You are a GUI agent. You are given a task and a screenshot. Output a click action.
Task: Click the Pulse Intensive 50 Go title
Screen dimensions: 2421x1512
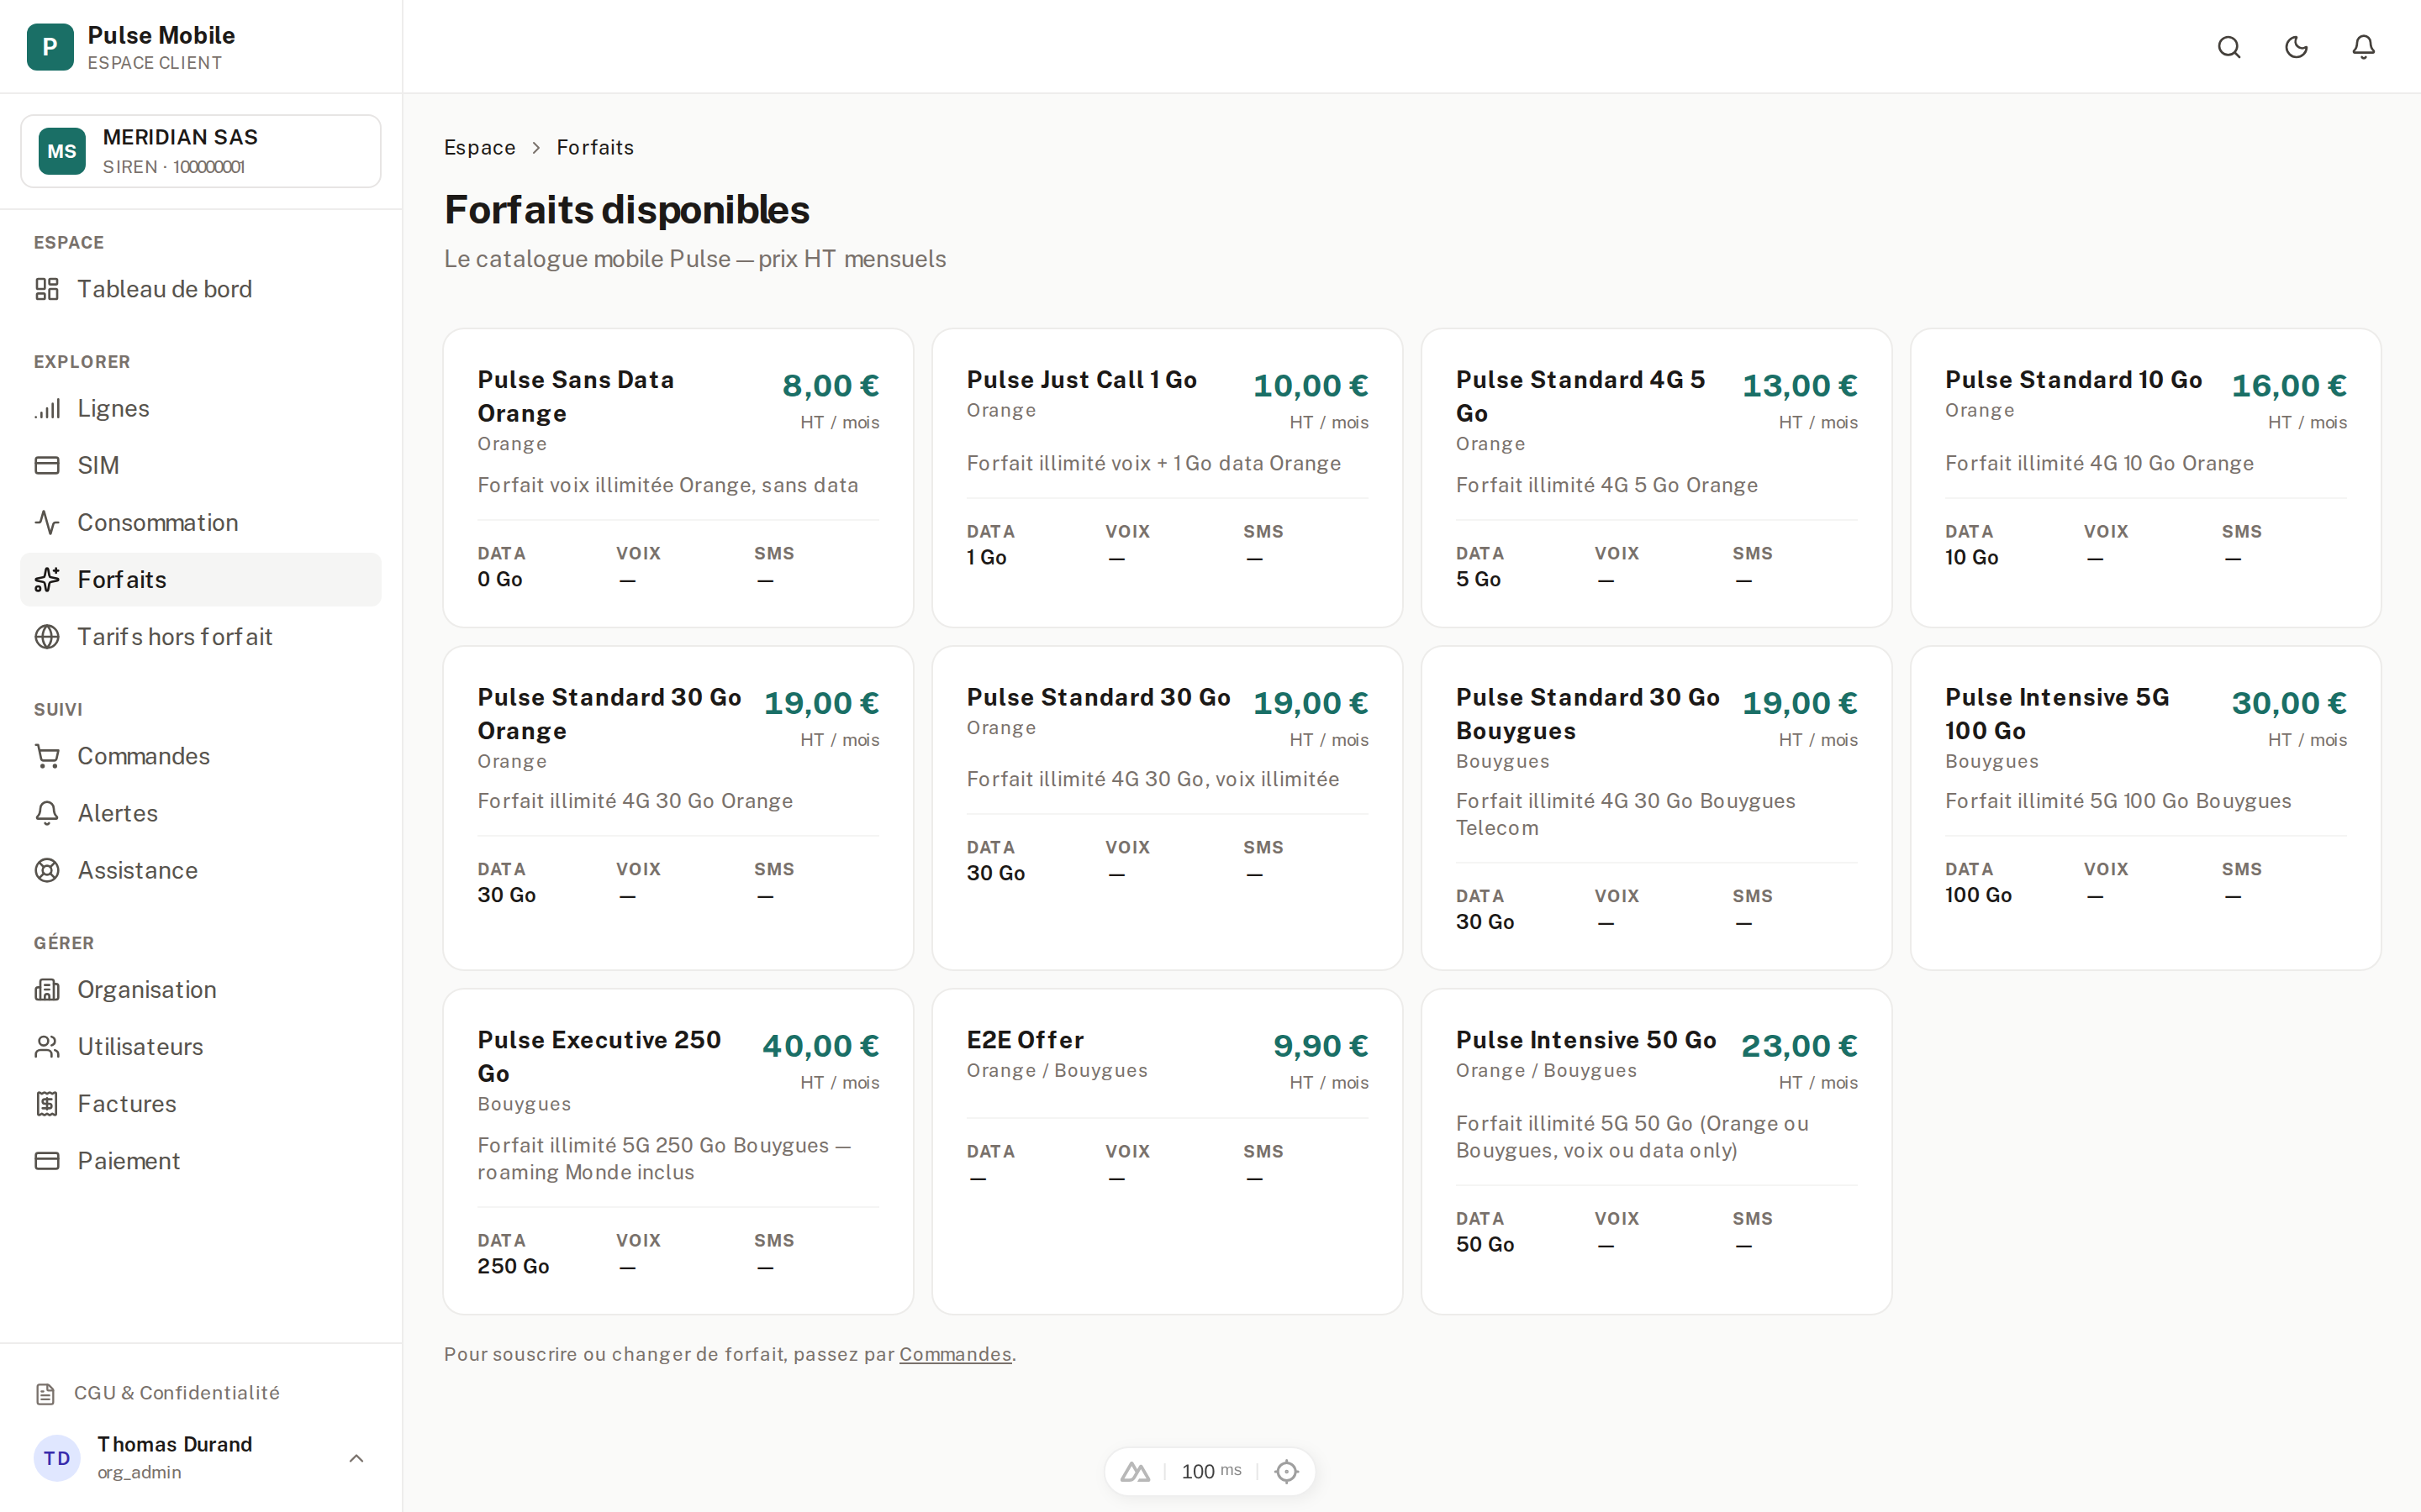[1585, 1040]
